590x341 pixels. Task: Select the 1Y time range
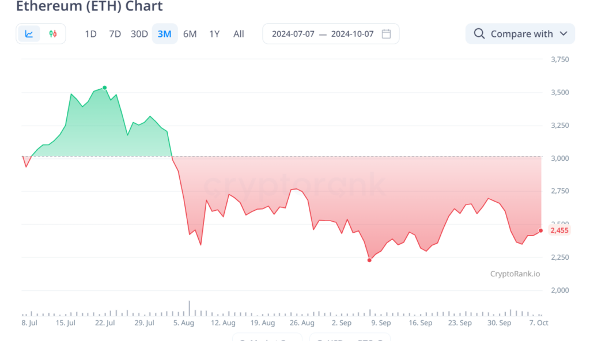tap(214, 34)
